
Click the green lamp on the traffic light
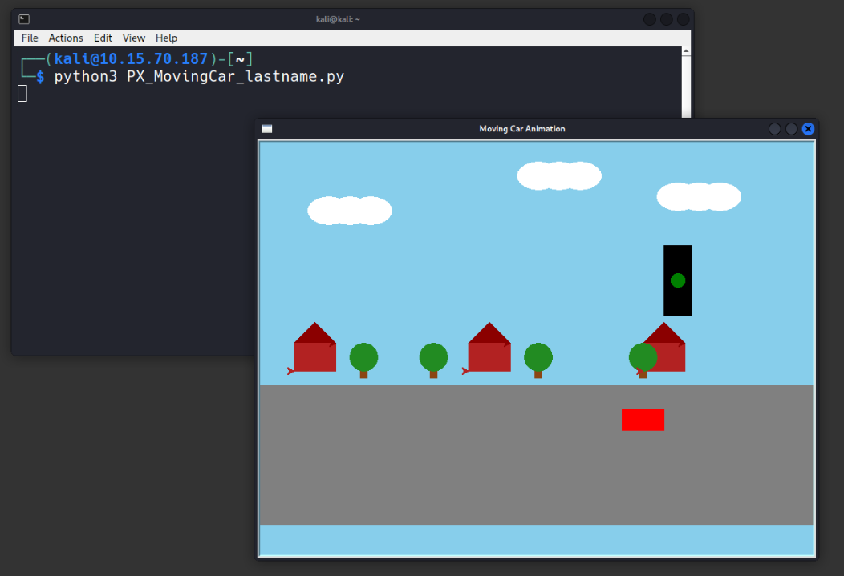pos(678,280)
